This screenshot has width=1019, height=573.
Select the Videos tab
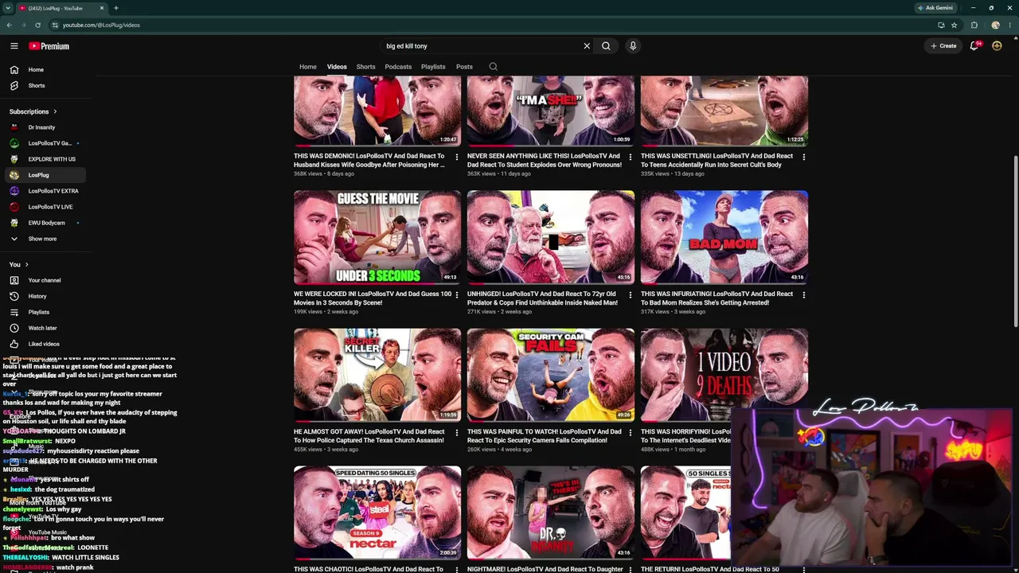pos(337,67)
